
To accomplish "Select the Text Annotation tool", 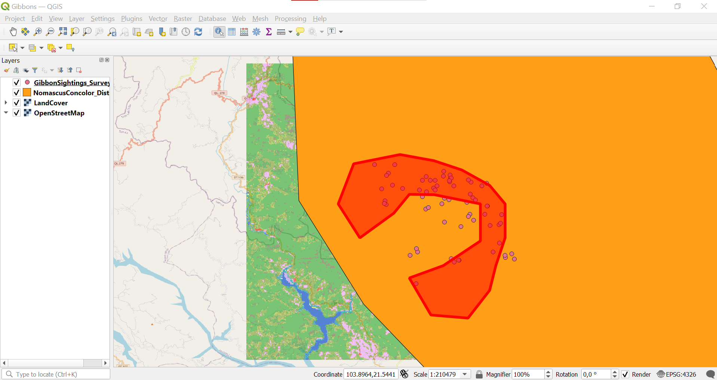I will click(x=332, y=32).
